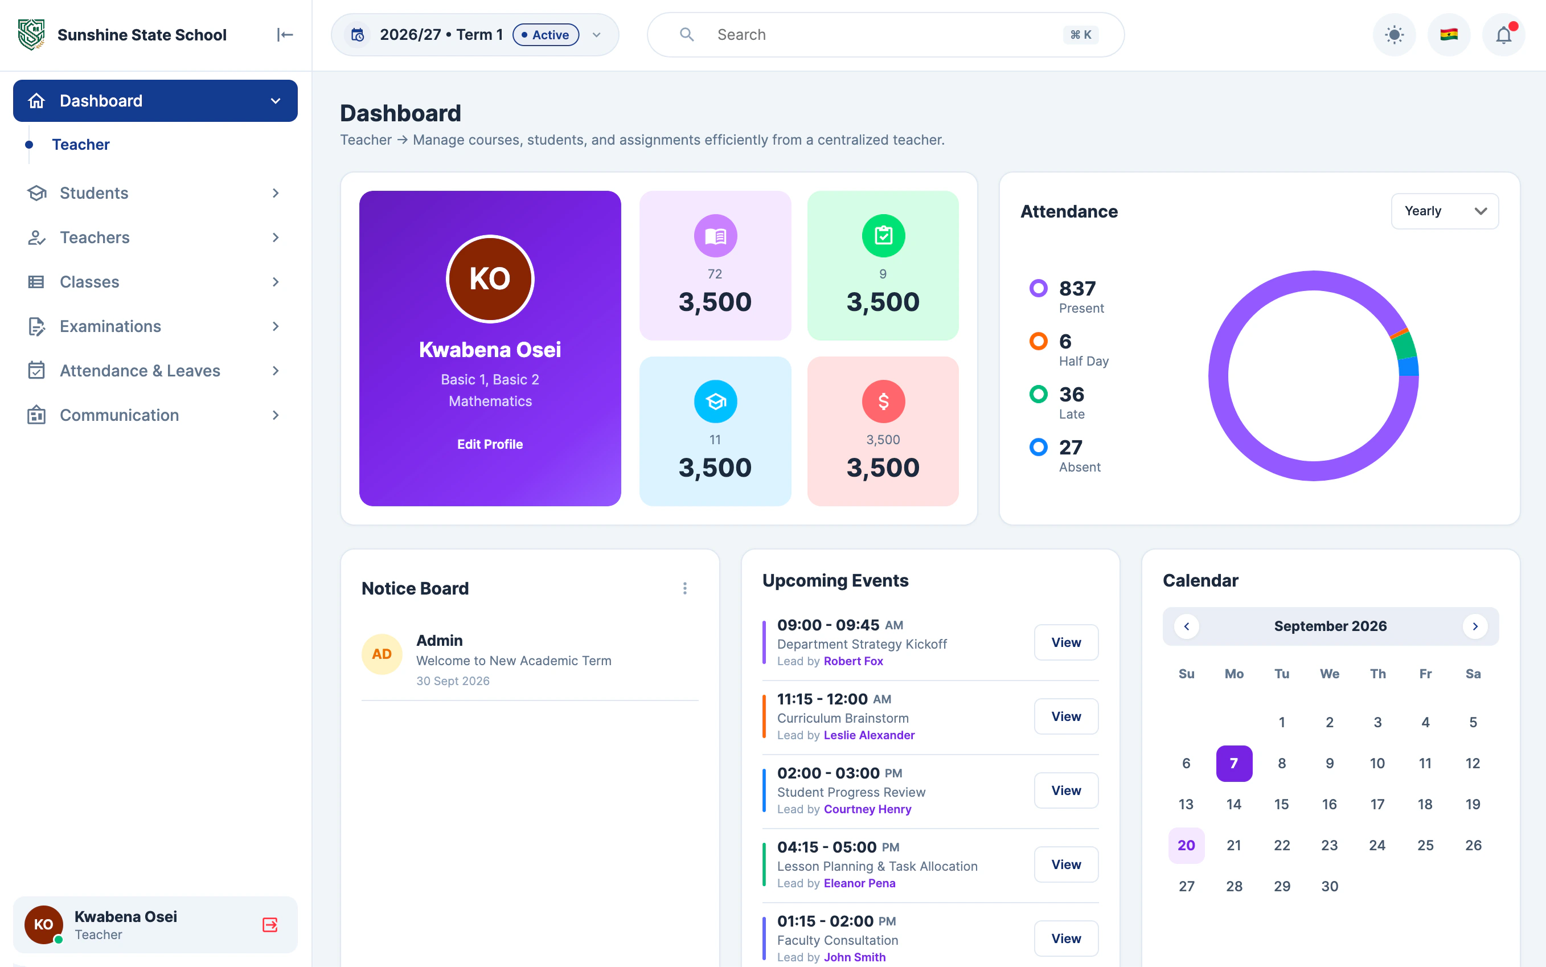Screen dimensions: 1546x967
Task: Click in the Search field
Action: [885, 35]
